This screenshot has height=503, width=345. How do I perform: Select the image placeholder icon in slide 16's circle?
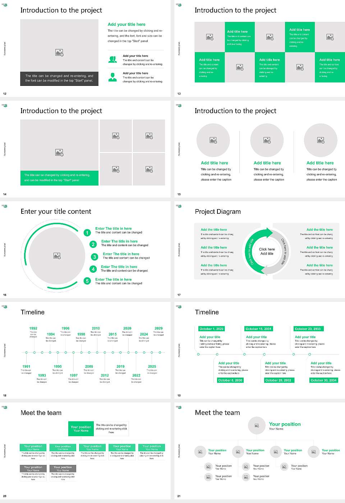(x=57, y=256)
